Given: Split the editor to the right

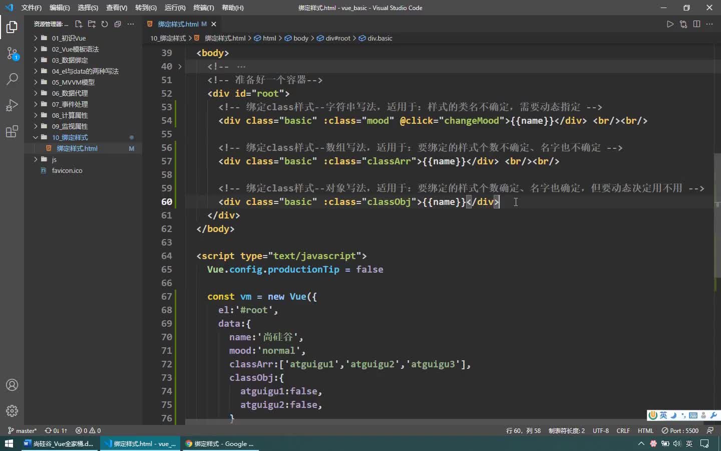Looking at the screenshot, I should point(696,24).
